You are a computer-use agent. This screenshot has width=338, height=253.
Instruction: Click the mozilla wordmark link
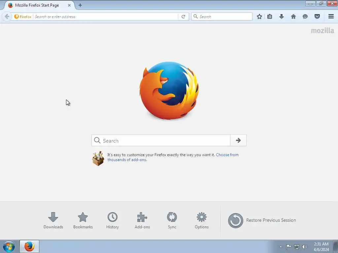[322, 31]
